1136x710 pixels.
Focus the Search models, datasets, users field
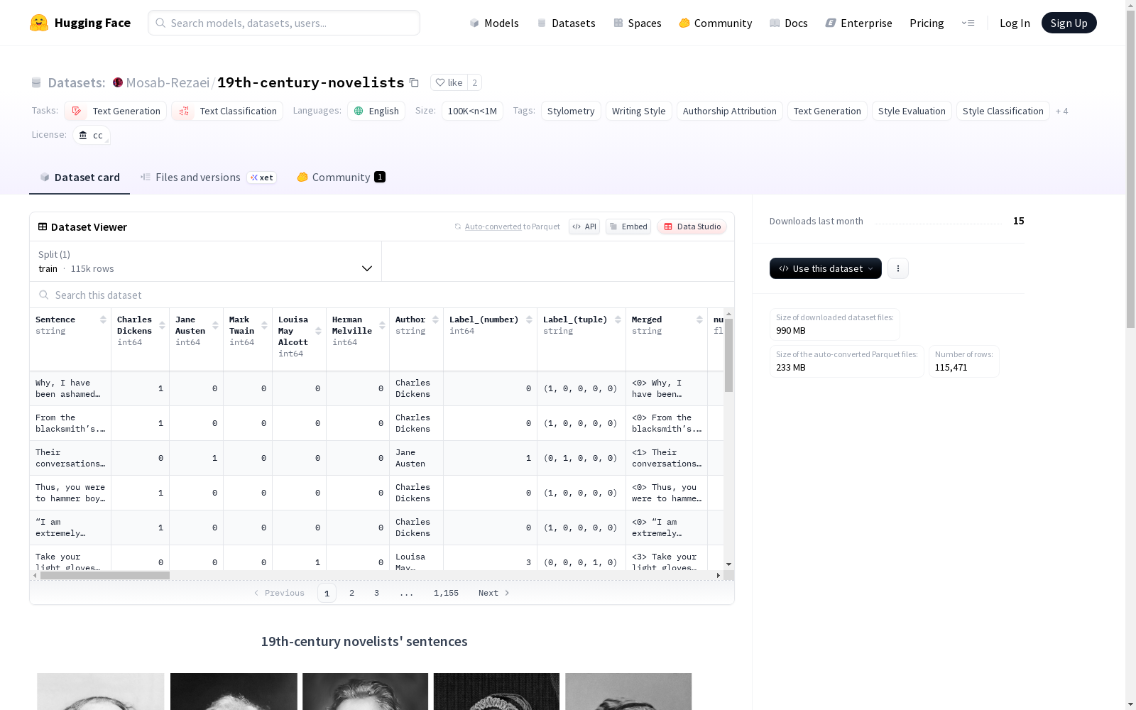(x=284, y=23)
